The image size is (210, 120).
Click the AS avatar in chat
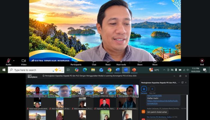[x=143, y=112]
